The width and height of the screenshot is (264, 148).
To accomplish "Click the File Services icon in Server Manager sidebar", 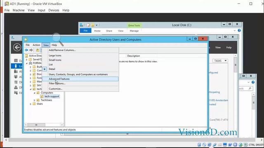I will [x=16, y=92].
